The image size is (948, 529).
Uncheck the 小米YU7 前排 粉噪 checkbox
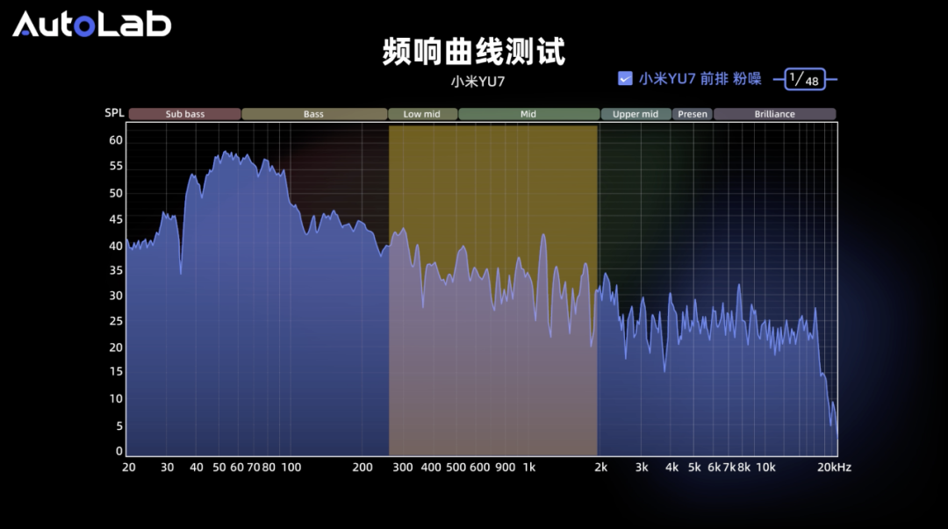coord(625,79)
